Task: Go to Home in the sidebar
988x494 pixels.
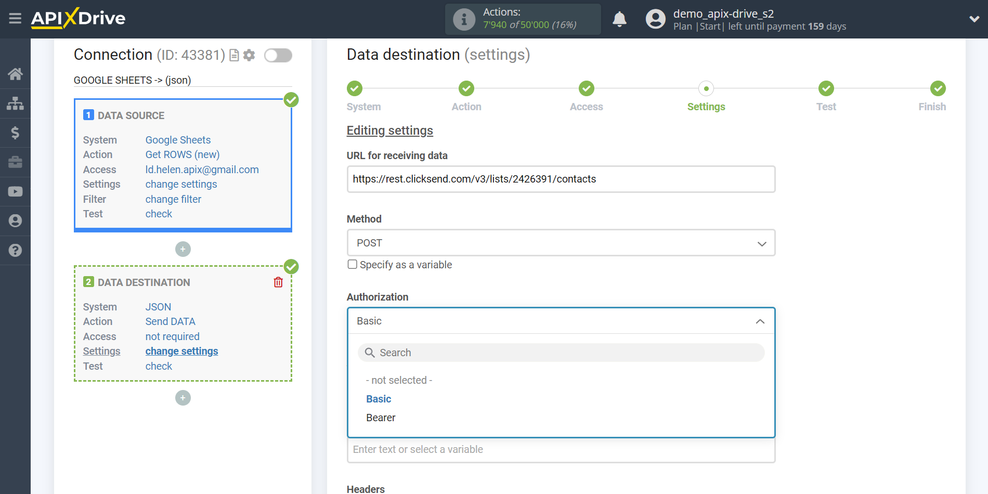Action: pyautogui.click(x=15, y=74)
